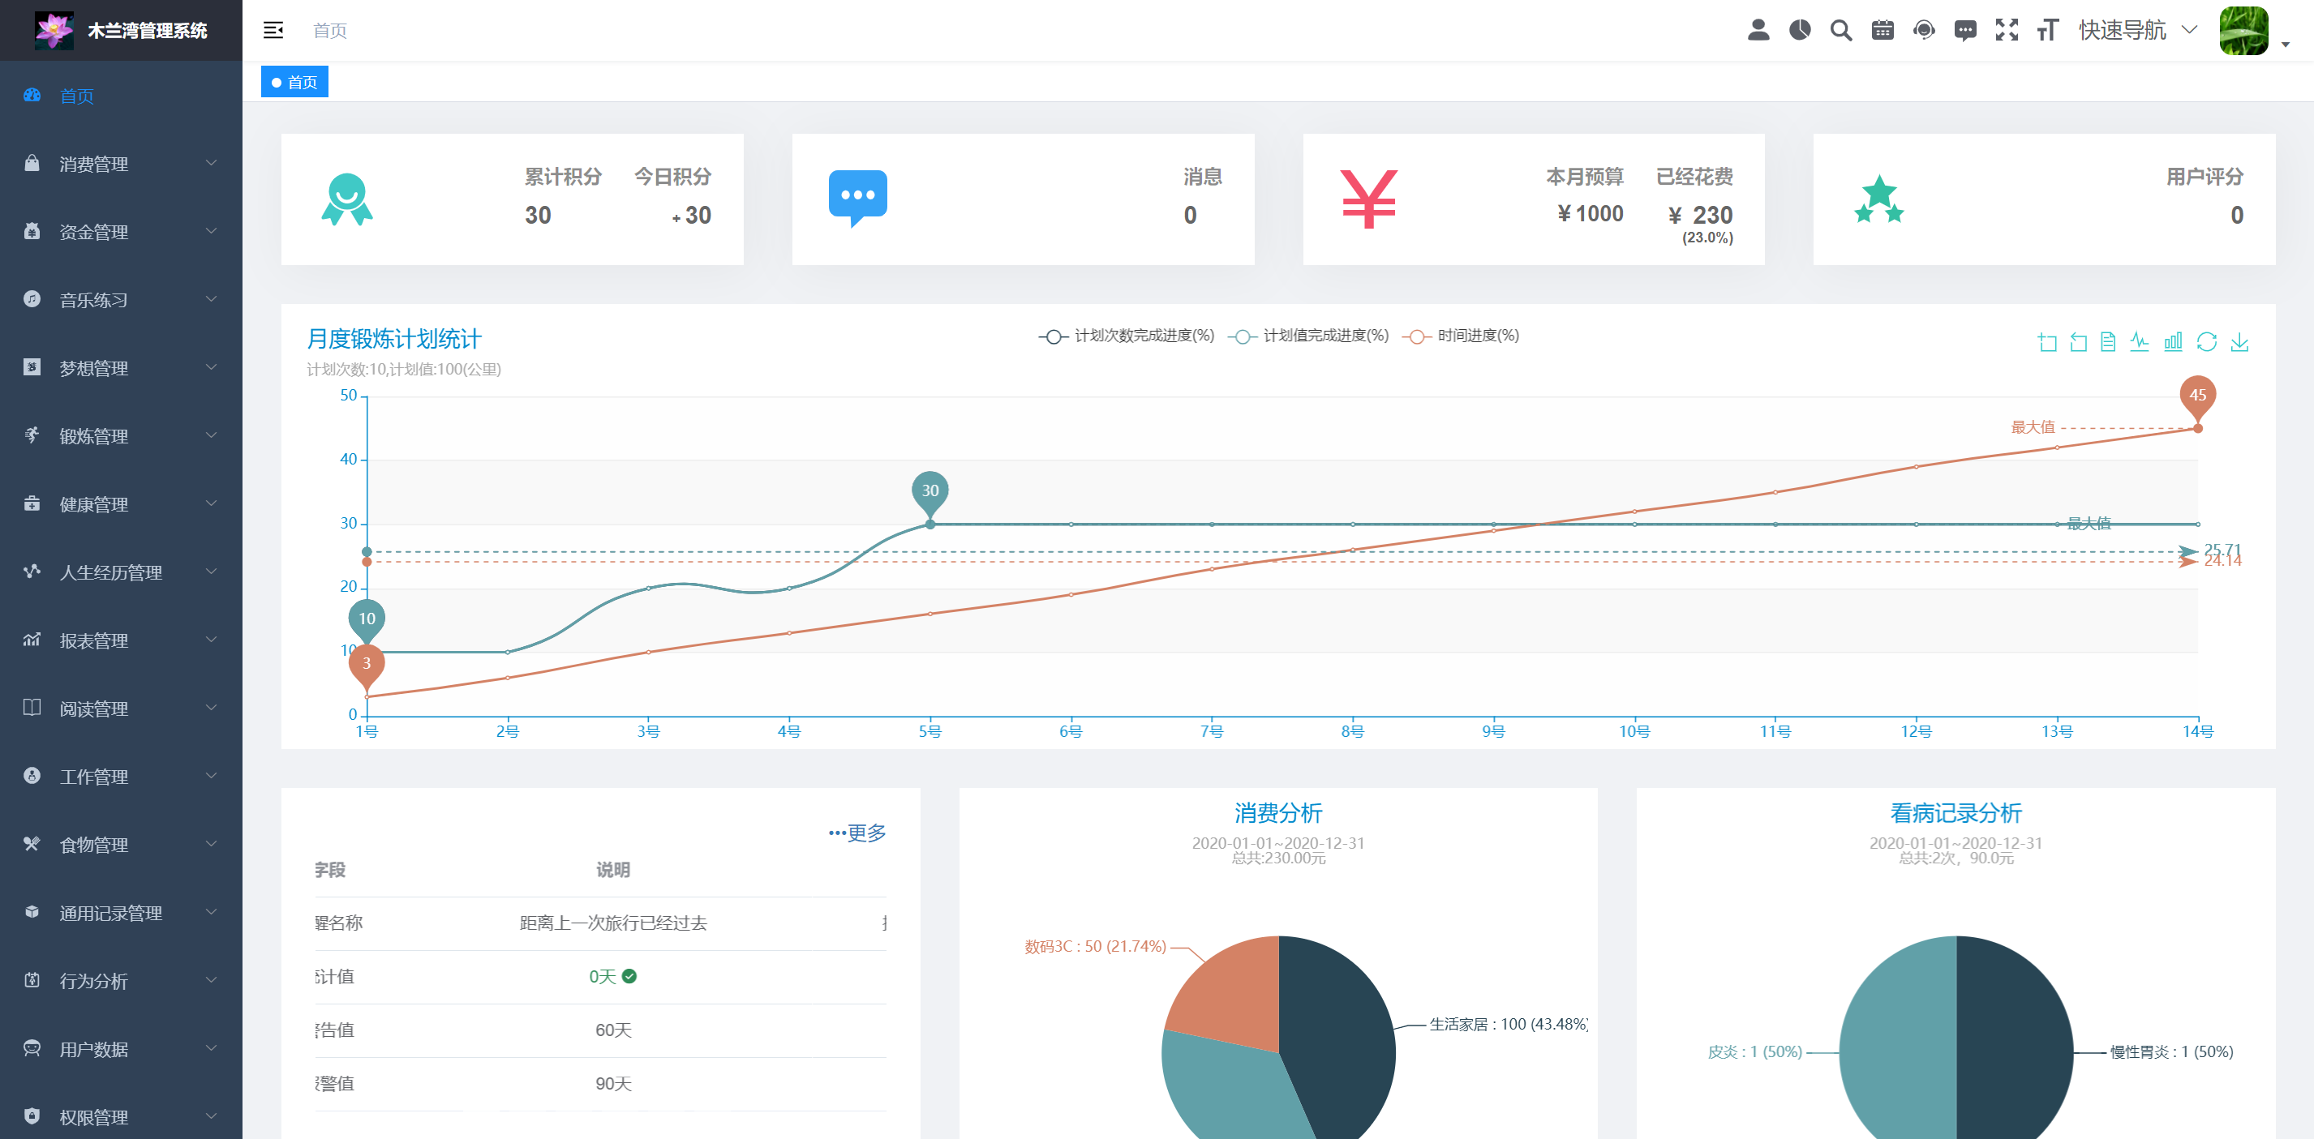The image size is (2314, 1139).
Task: Click the 首页 breadcrumb in the header
Action: click(329, 31)
